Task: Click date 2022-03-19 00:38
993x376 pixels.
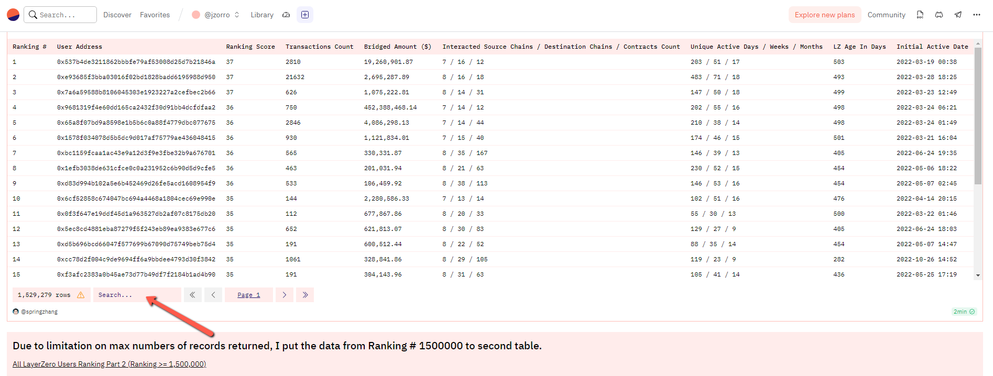Action: (x=926, y=62)
